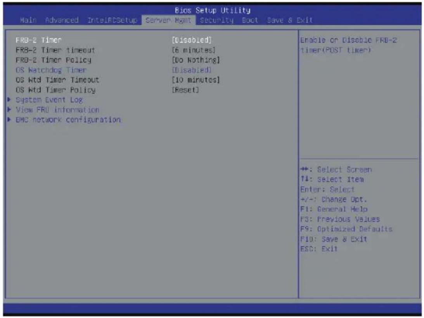The image size is (424, 318).
Task: Click the 'F10: Save & Exit' hint
Action: tap(334, 239)
